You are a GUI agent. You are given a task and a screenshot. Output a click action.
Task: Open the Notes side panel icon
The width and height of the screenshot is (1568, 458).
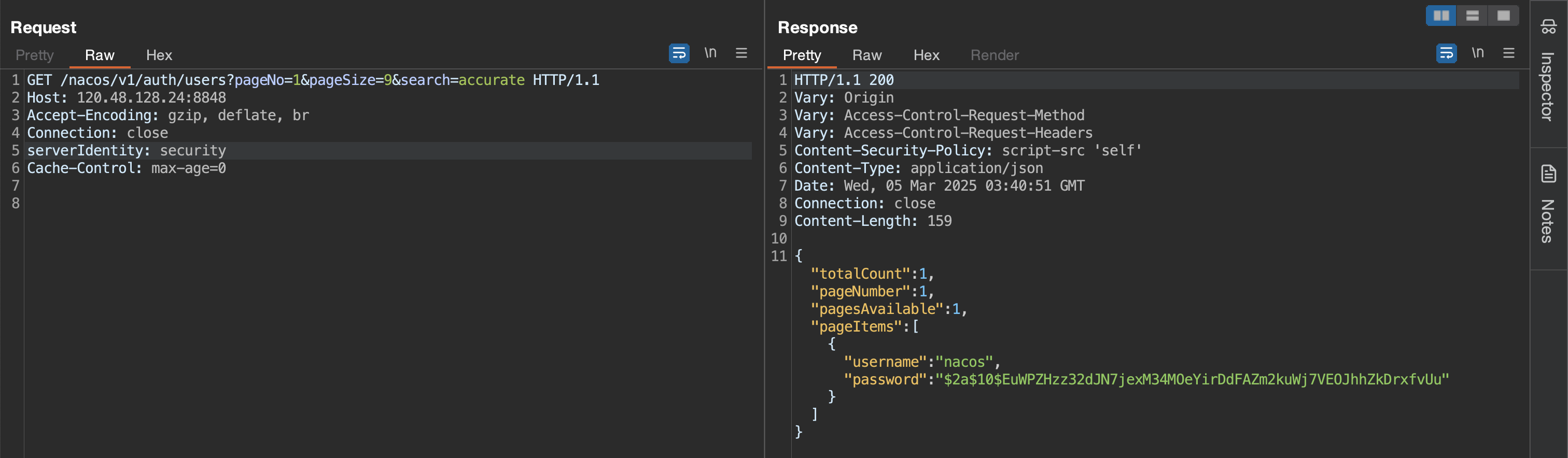click(x=1548, y=174)
